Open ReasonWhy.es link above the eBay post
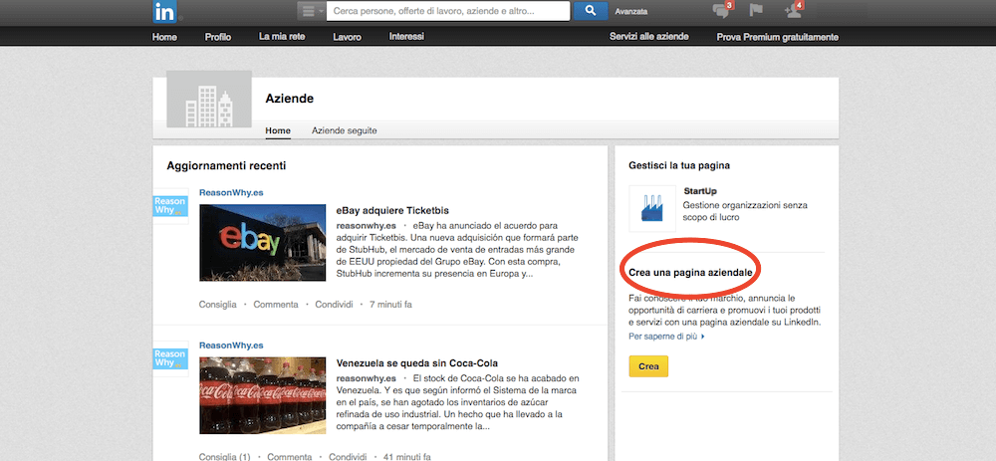This screenshot has width=996, height=461. click(231, 192)
